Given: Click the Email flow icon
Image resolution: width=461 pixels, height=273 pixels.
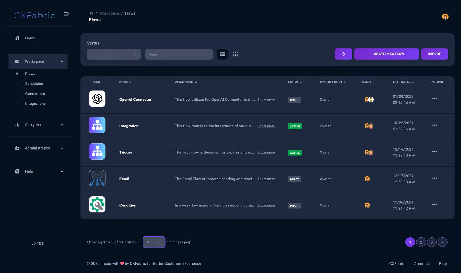Looking at the screenshot, I should 97,178.
